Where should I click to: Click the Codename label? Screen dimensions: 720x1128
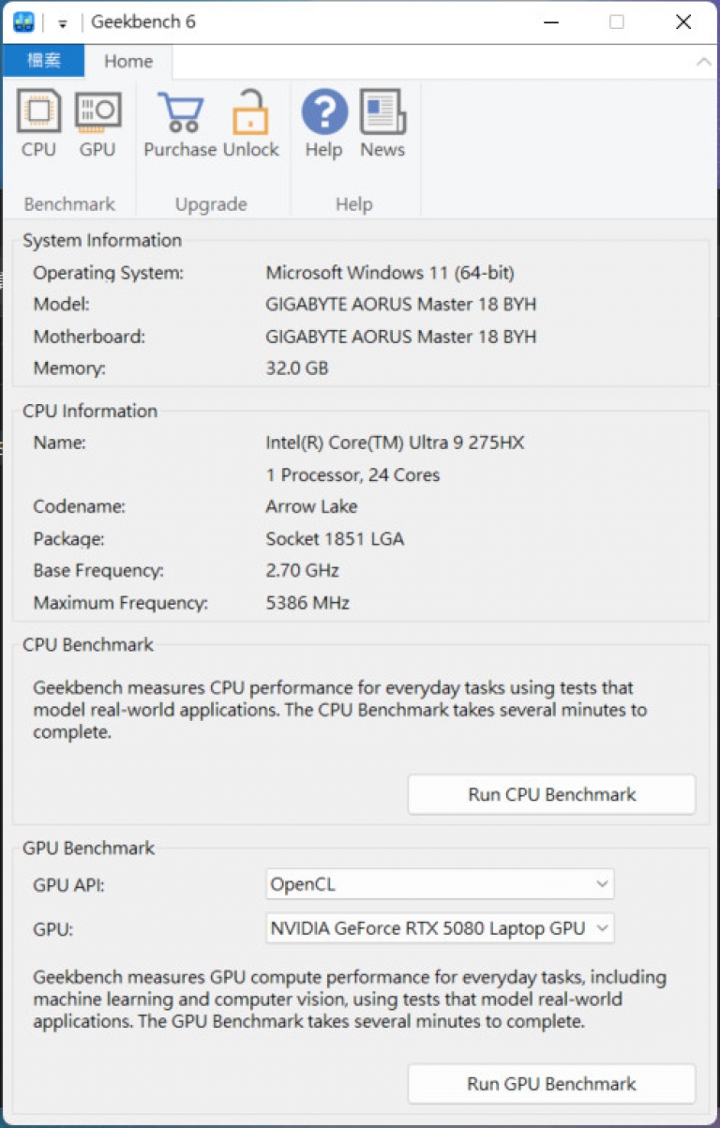[80, 506]
